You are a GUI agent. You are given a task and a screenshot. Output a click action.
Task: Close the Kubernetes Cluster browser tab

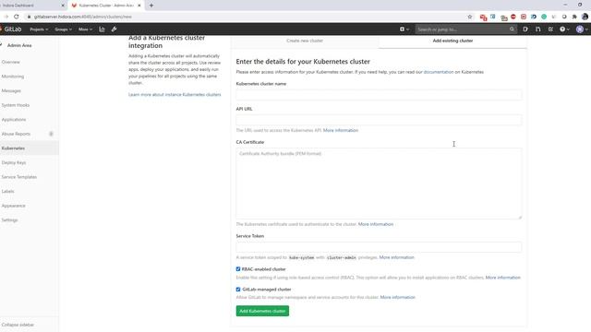139,6
